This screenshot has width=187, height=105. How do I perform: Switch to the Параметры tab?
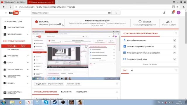[x=67, y=92]
